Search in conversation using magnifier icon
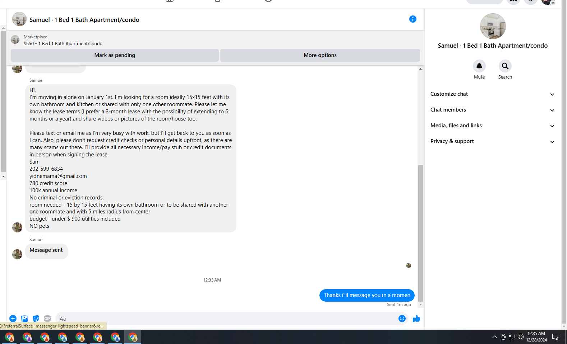 (x=505, y=66)
